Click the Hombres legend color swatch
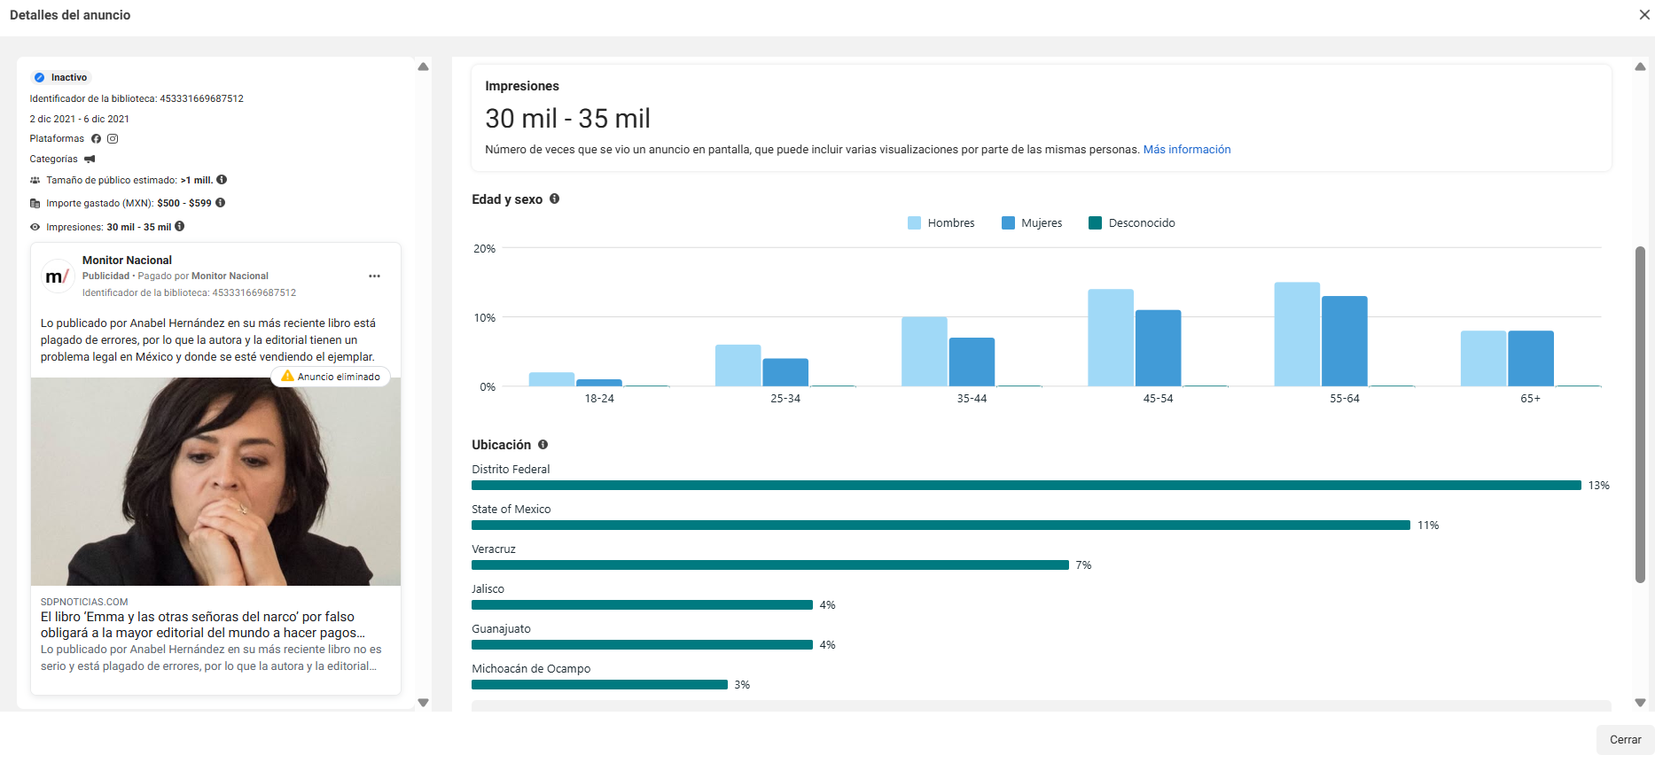The image size is (1655, 763). pos(914,223)
